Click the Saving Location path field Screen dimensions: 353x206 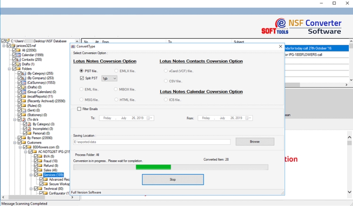tap(151, 142)
